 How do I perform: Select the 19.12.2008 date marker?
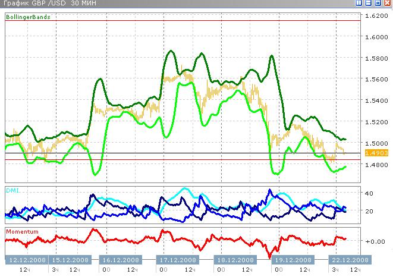point(291,260)
